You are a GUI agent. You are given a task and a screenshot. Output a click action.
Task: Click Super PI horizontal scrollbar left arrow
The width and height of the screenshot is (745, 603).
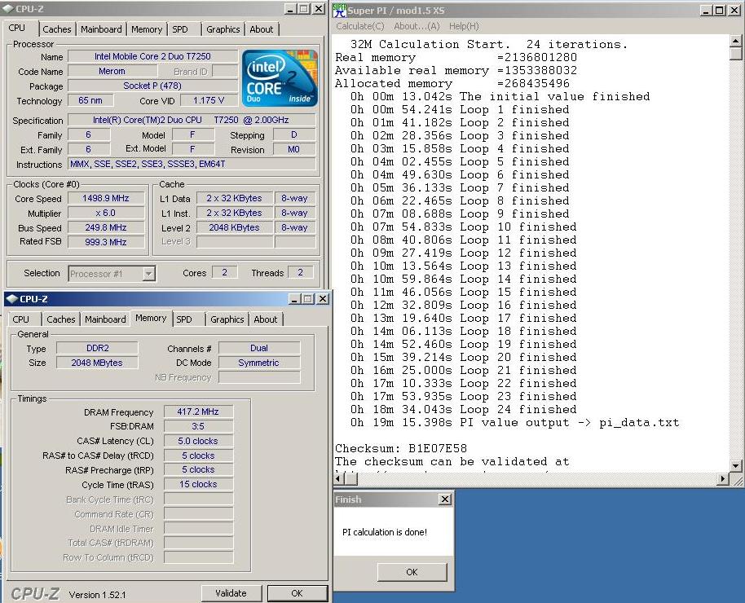pyautogui.click(x=339, y=479)
